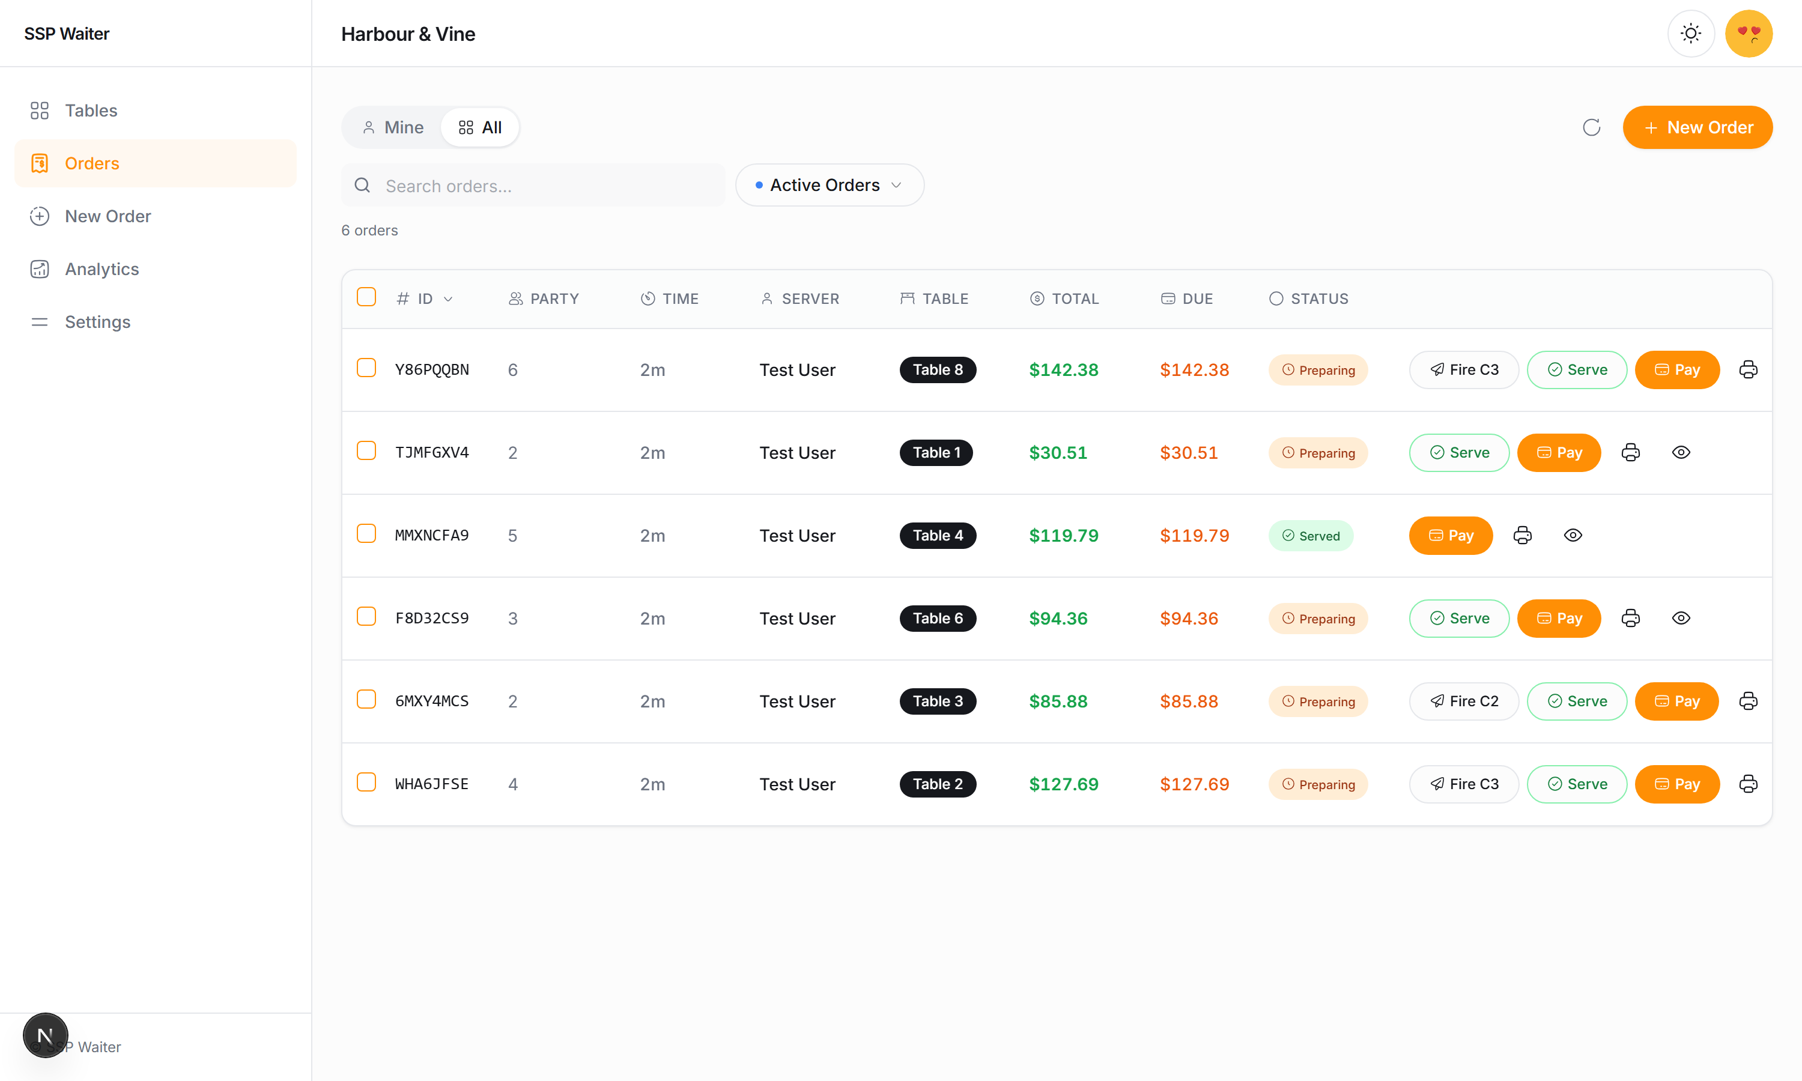
Task: Toggle the light/dark theme sun icon
Action: coord(1690,34)
